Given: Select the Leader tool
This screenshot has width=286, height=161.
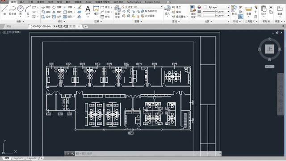Looking at the screenshot, I should pos(105,12).
